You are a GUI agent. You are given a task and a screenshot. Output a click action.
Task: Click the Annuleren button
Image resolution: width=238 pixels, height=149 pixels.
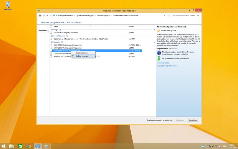[193, 120]
